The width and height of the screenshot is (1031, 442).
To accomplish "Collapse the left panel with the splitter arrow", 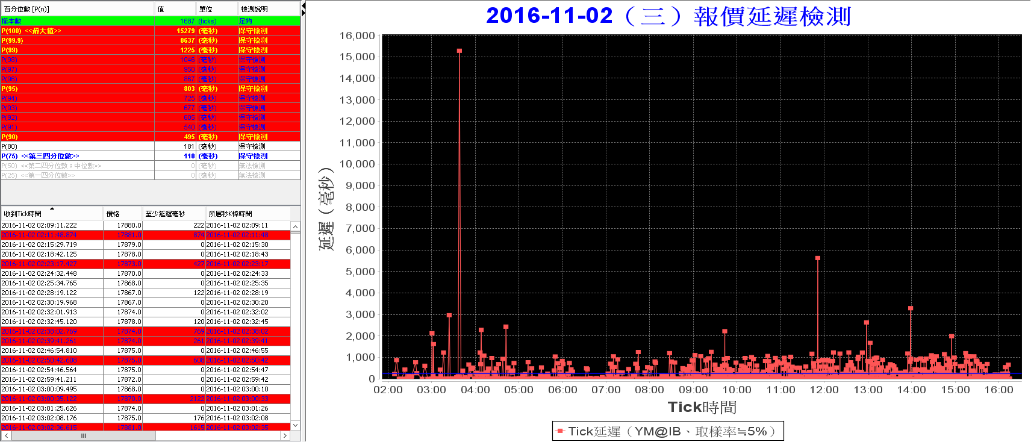I will [304, 5].
